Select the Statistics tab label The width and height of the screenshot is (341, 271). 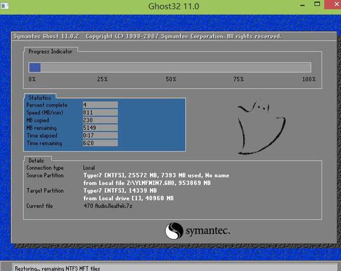click(40, 98)
